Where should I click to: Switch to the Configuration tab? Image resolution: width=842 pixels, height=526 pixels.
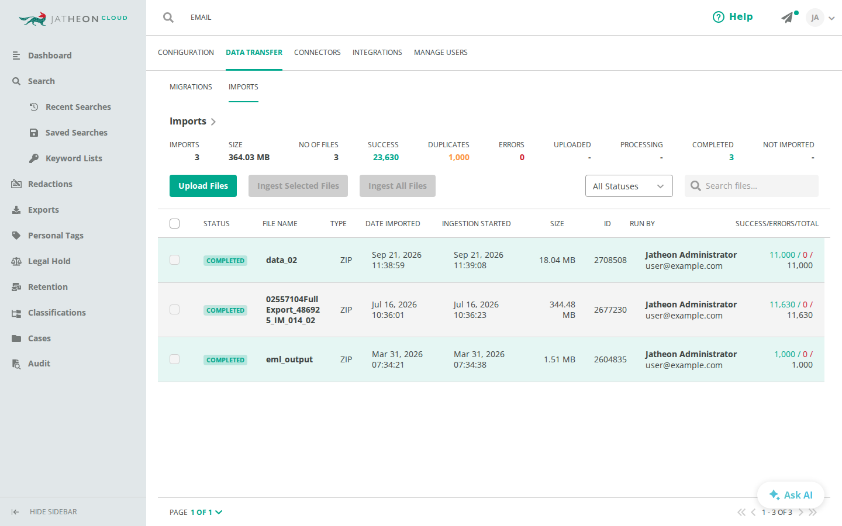[186, 53]
